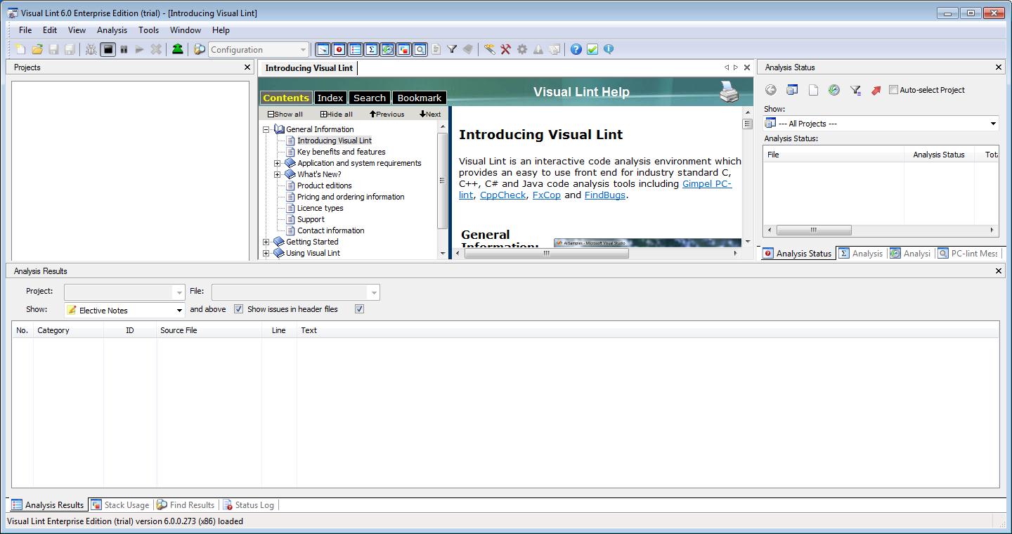Click the icon left of Configuration combo box
The height and width of the screenshot is (534, 1012).
click(200, 49)
